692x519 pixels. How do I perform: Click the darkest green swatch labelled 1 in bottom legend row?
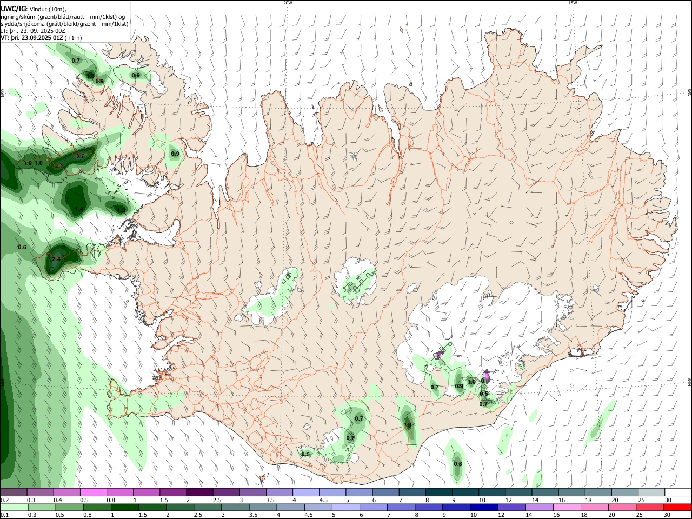(124, 507)
